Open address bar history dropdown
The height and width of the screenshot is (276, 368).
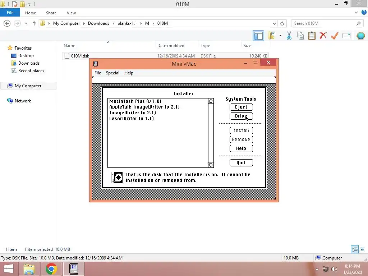click(274, 23)
